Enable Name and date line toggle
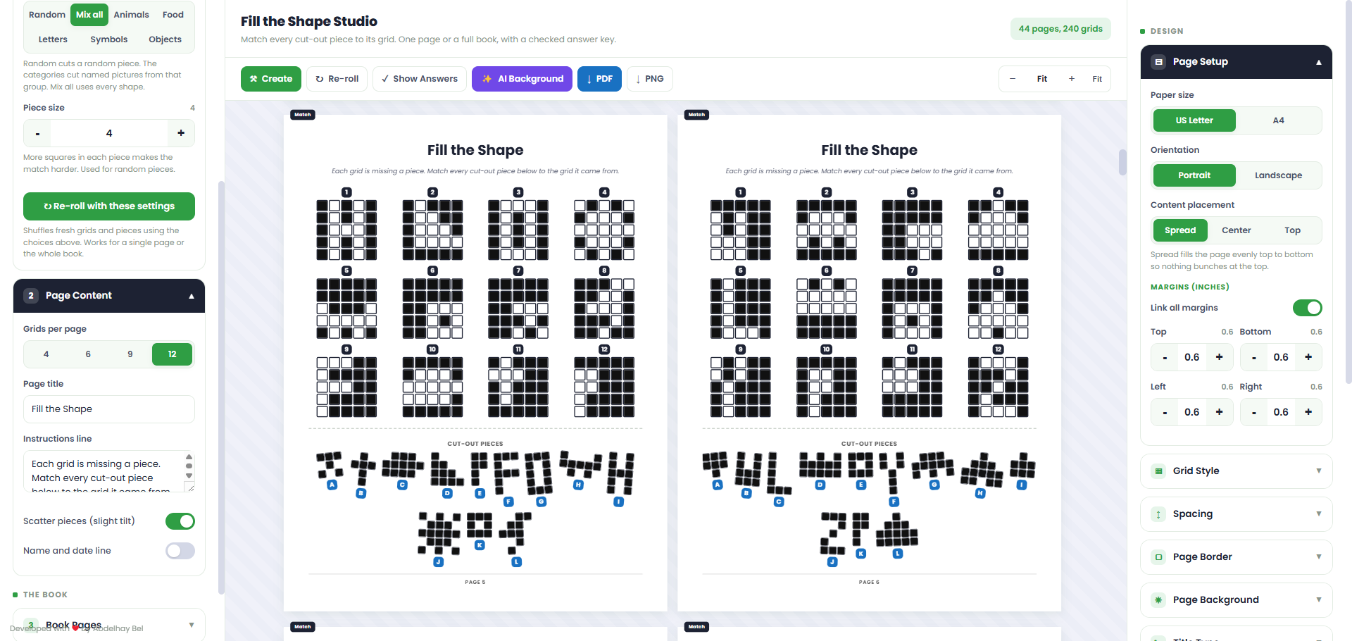1352x641 pixels. pos(180,551)
